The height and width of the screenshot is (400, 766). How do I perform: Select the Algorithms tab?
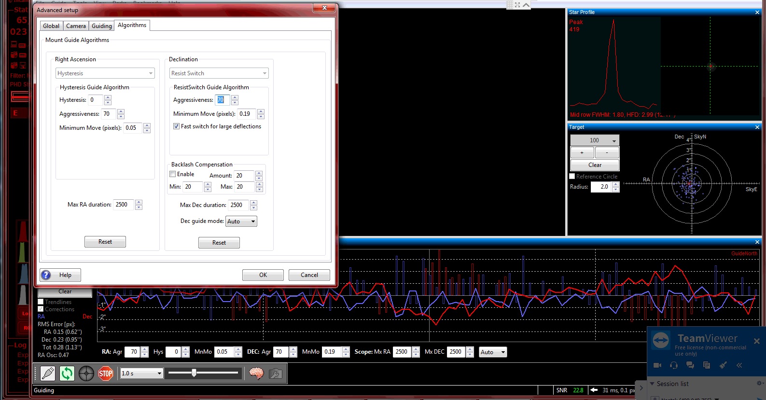tap(132, 25)
